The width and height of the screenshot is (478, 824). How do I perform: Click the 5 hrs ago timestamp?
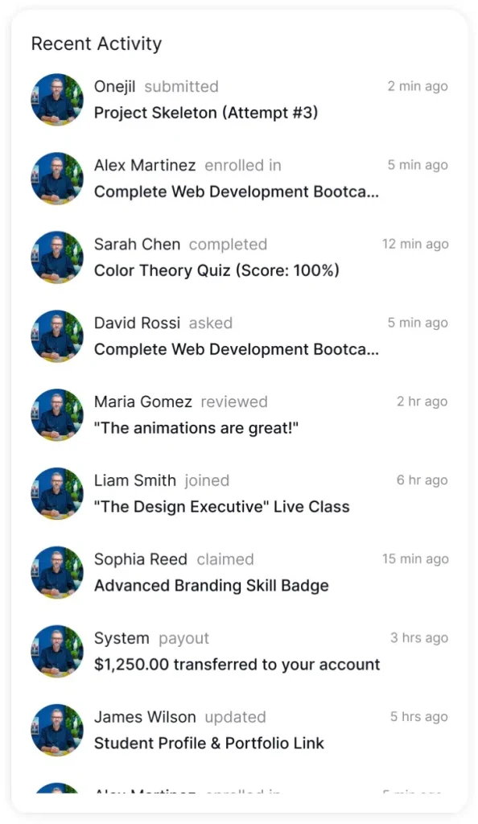coord(419,717)
